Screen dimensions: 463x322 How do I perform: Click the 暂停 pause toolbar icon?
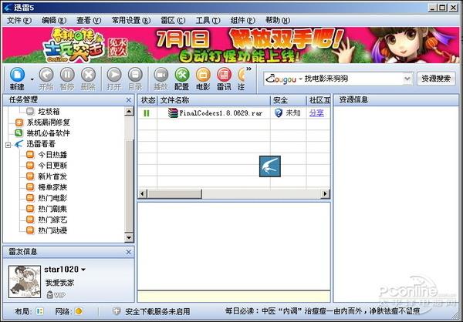(67, 79)
